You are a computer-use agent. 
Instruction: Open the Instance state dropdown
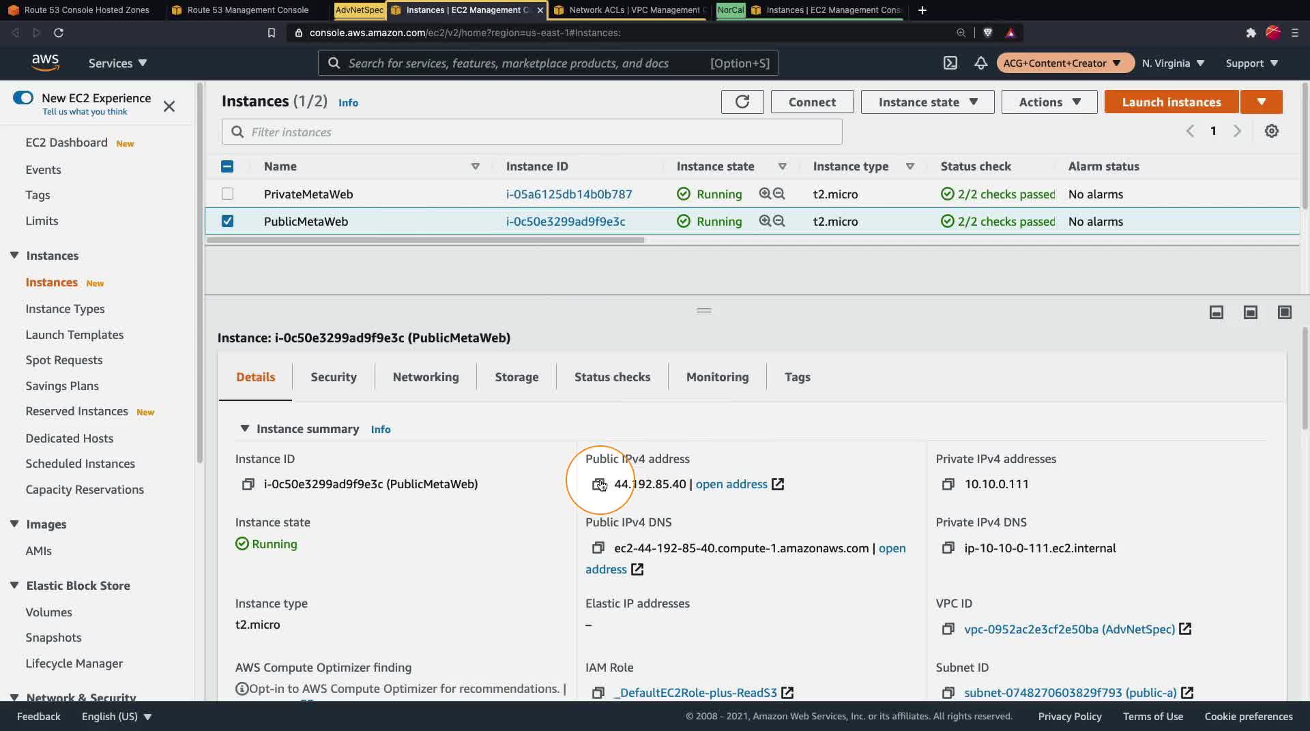click(x=927, y=102)
